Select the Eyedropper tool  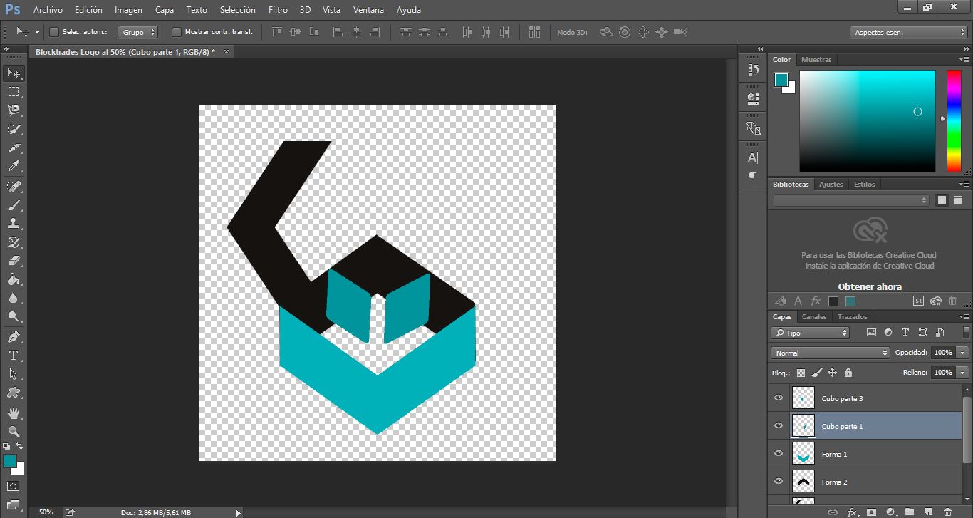coord(14,167)
